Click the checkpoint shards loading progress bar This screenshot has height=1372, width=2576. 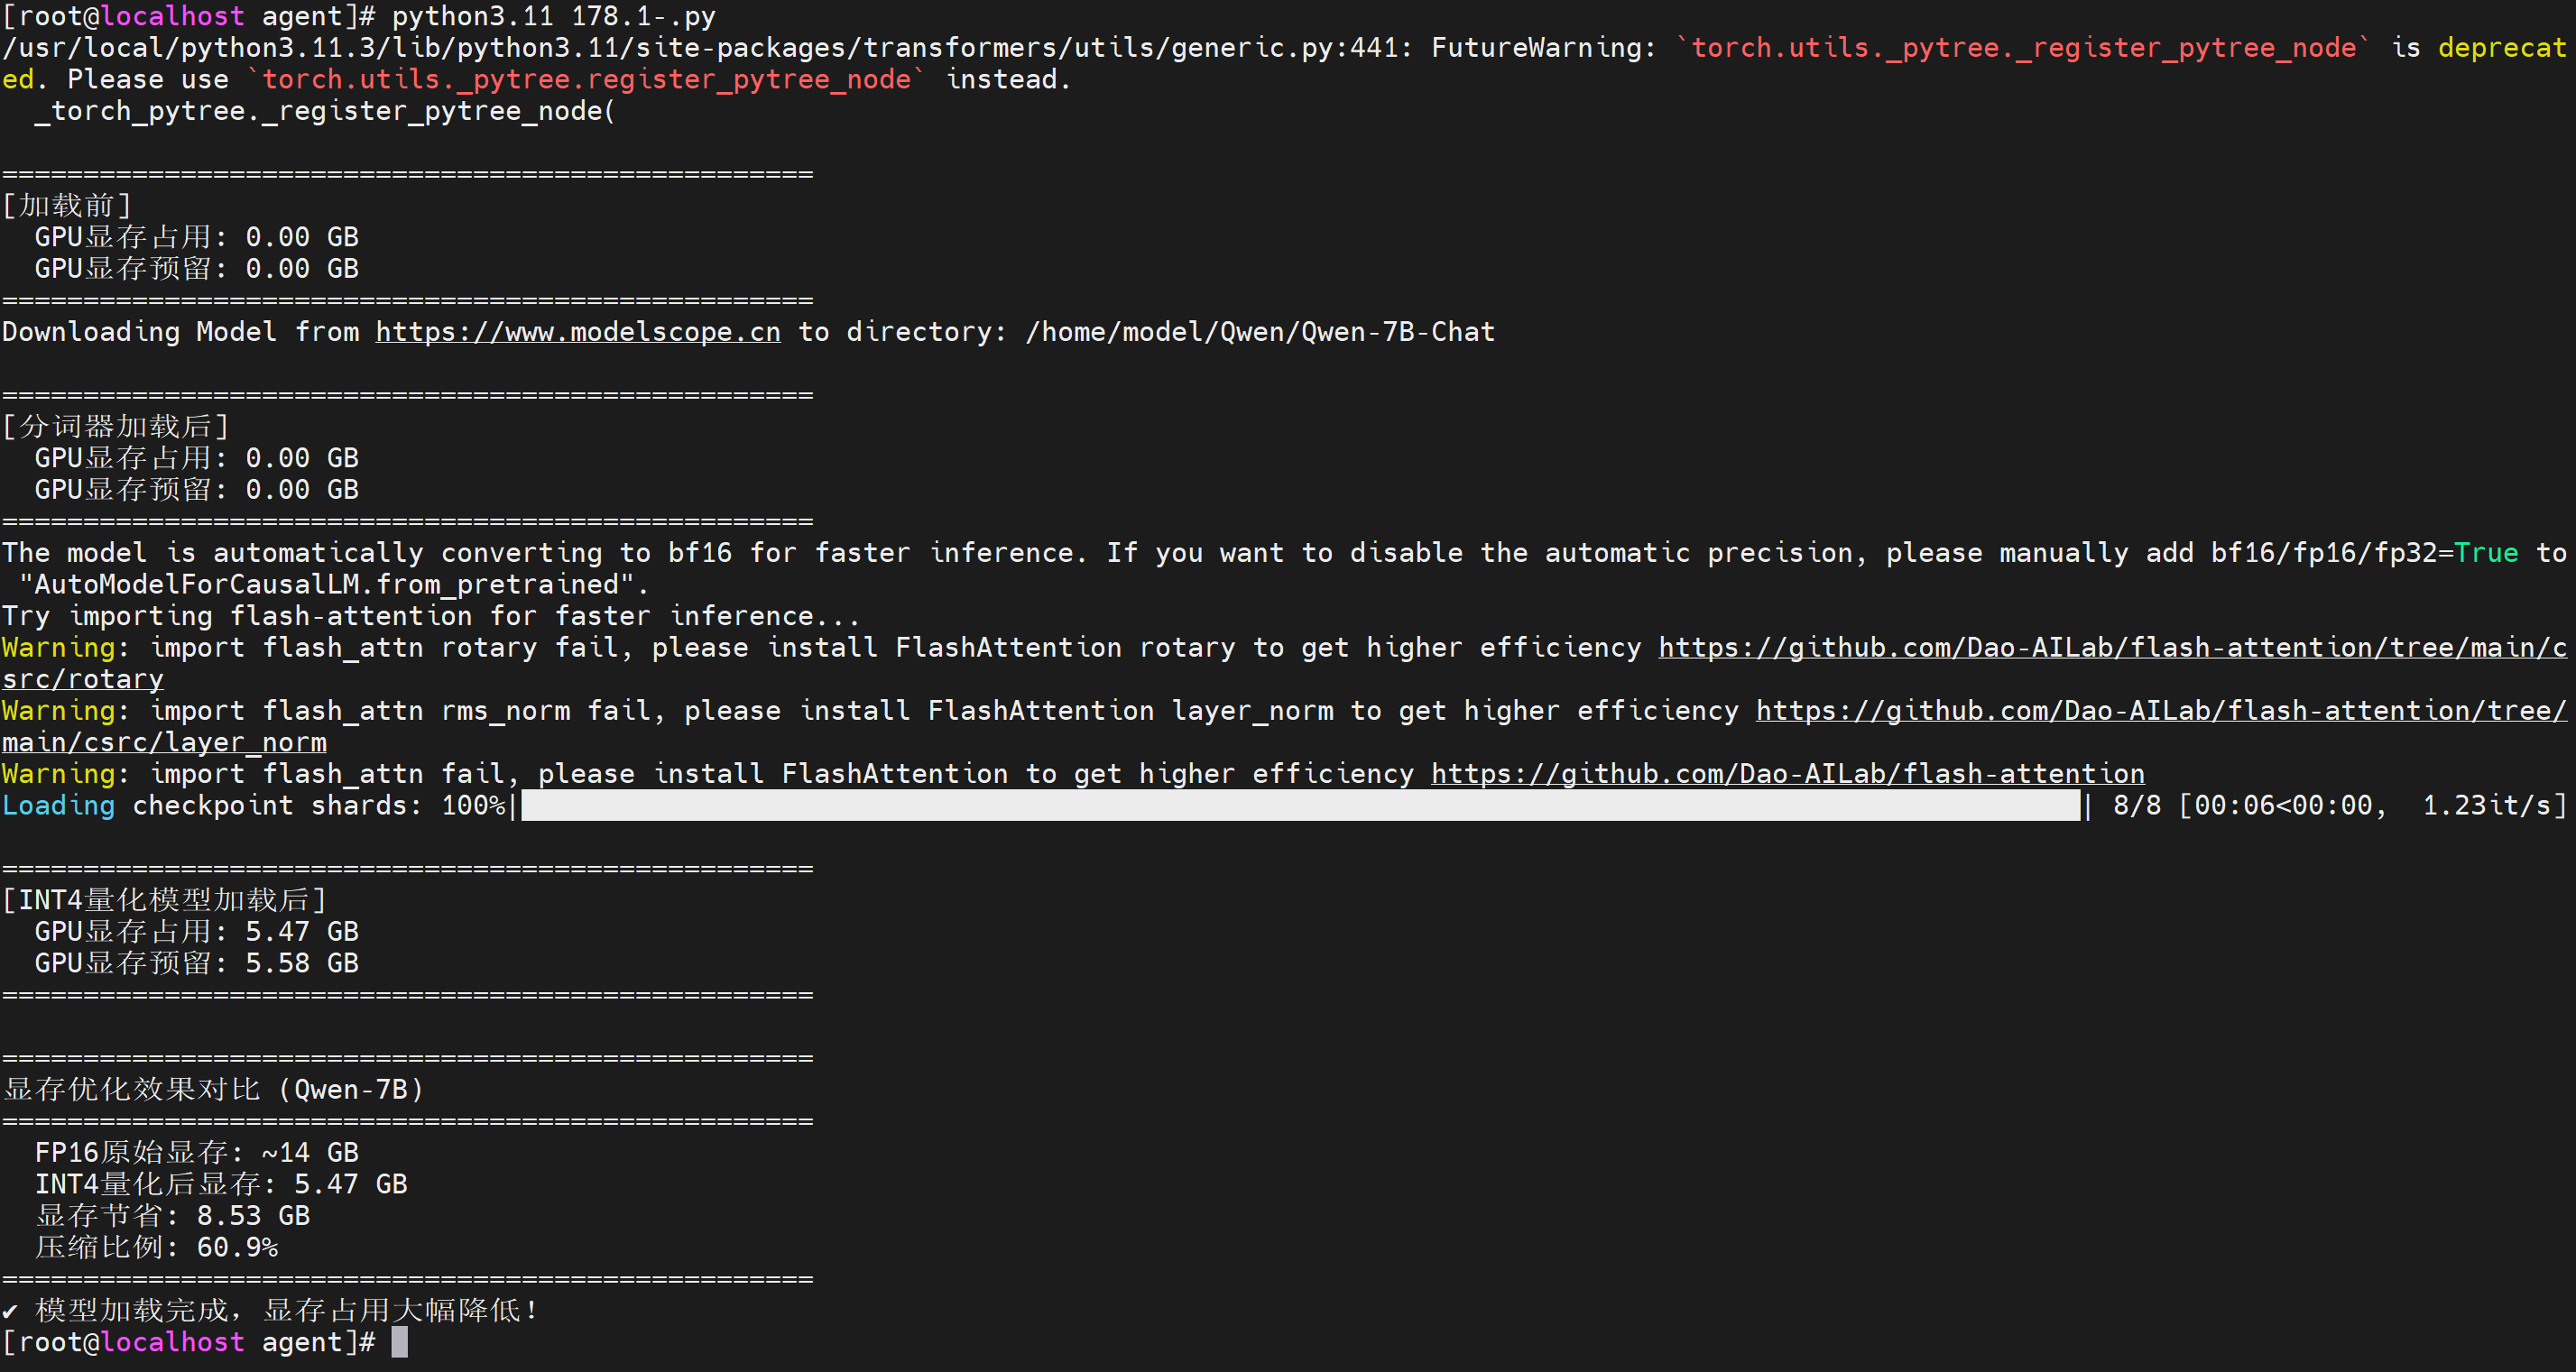[x=1300, y=806]
